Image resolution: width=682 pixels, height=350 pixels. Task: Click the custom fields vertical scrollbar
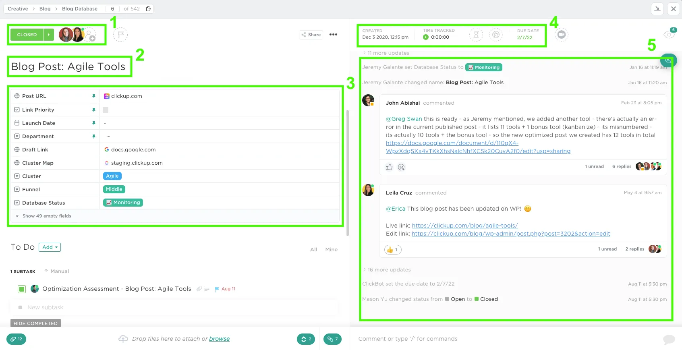[x=348, y=173]
